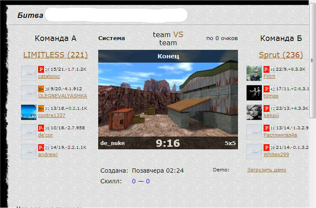The height and width of the screenshot is (208, 316).
Task: Click the Битва page heading
Action: click(30, 16)
